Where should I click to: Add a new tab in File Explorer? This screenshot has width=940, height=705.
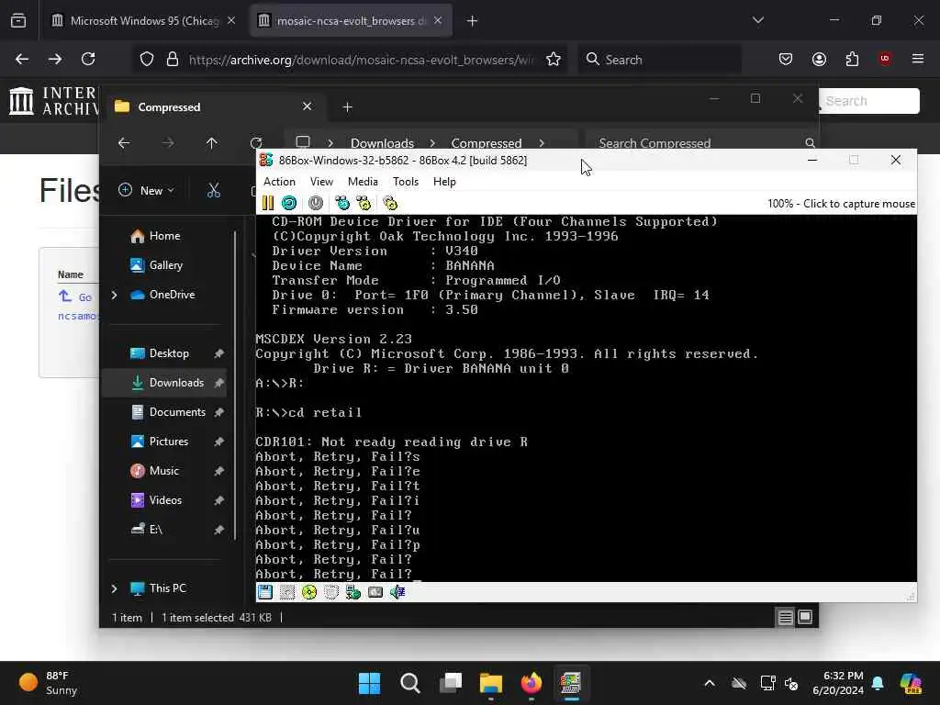(x=347, y=107)
